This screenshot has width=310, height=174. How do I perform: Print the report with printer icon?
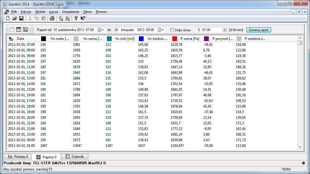(x=52, y=18)
